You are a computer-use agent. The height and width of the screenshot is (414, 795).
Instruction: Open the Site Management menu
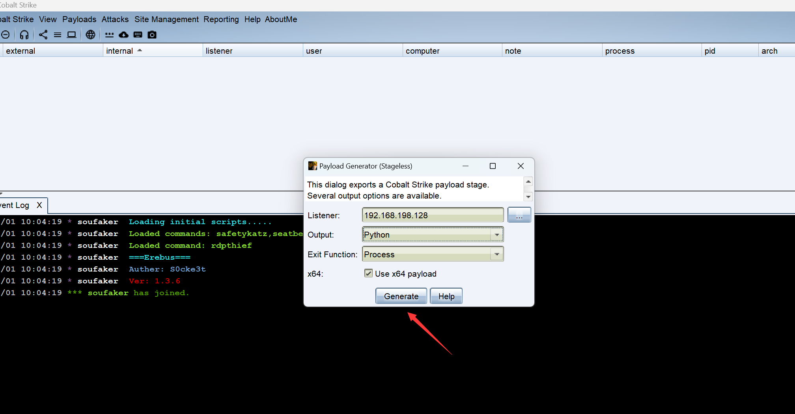tap(166, 19)
